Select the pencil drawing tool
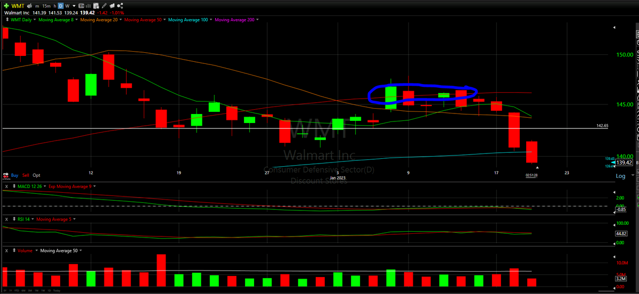The height and width of the screenshot is (294, 639). coord(104,6)
